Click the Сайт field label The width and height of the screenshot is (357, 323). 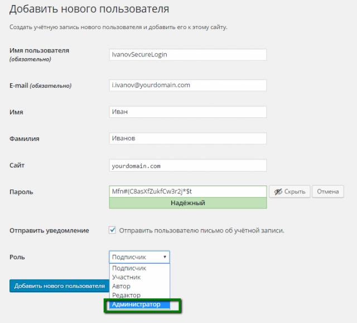click(17, 165)
